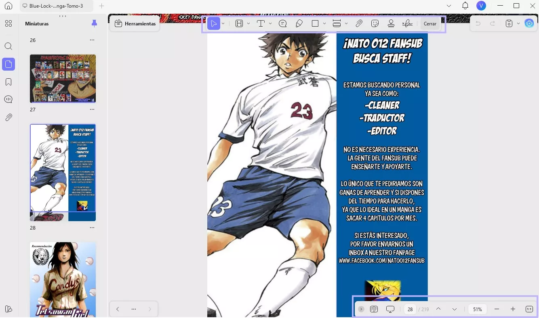Image resolution: width=539 pixels, height=318 pixels.
Task: Click the four-squares grid icon in sidebar
Action: coord(8,23)
